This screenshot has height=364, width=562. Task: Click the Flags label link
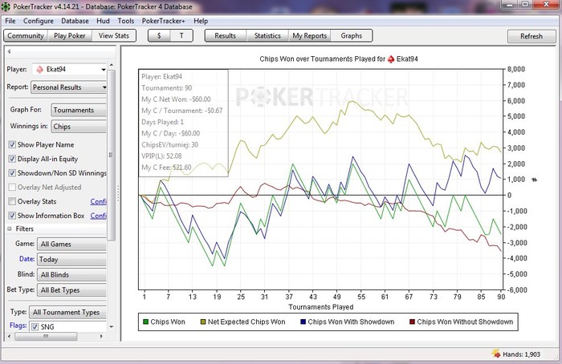(18, 326)
